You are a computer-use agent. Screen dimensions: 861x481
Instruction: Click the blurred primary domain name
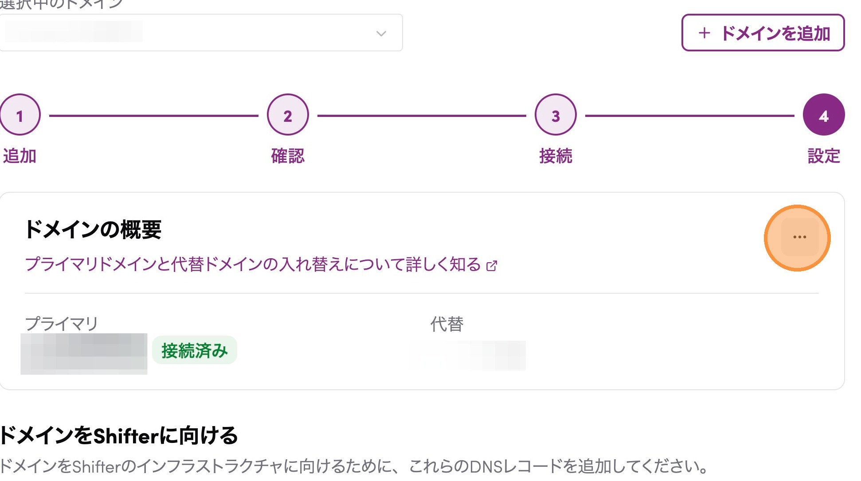84,353
